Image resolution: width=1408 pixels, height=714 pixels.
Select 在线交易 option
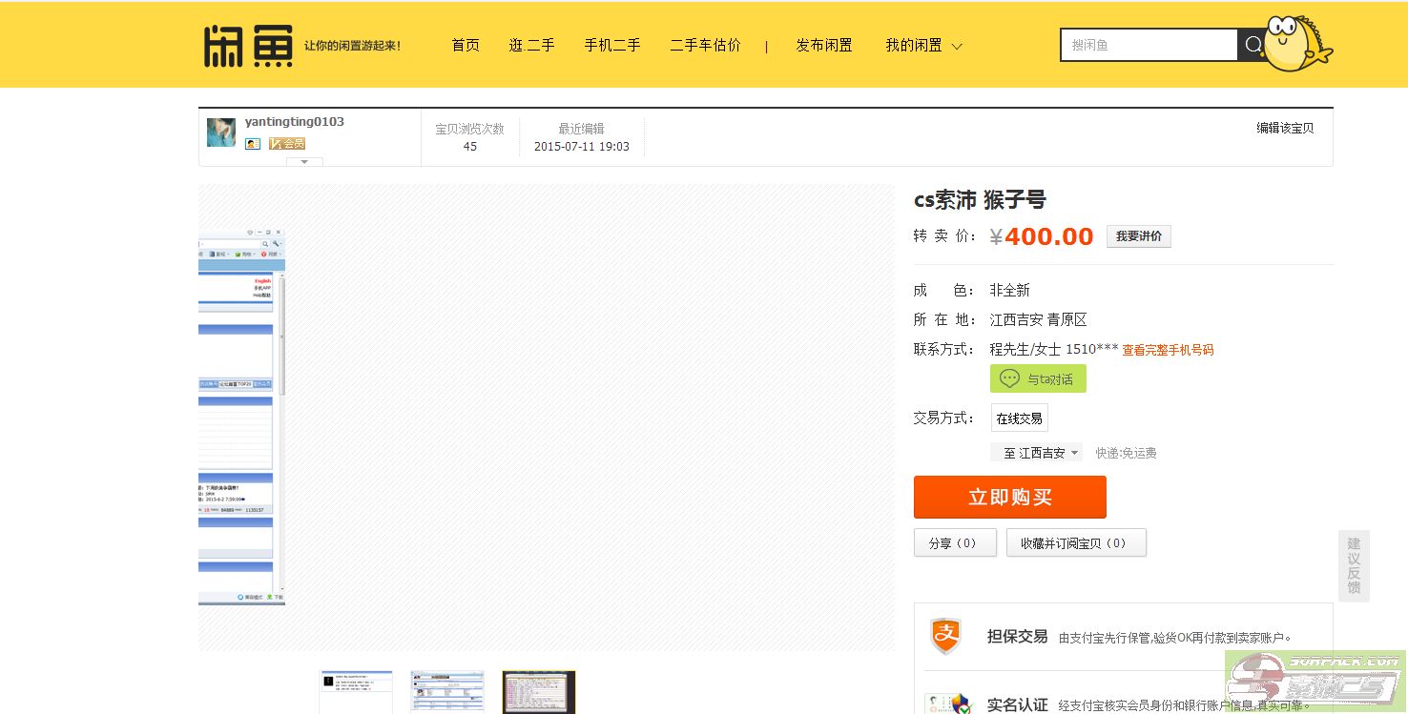click(1019, 418)
